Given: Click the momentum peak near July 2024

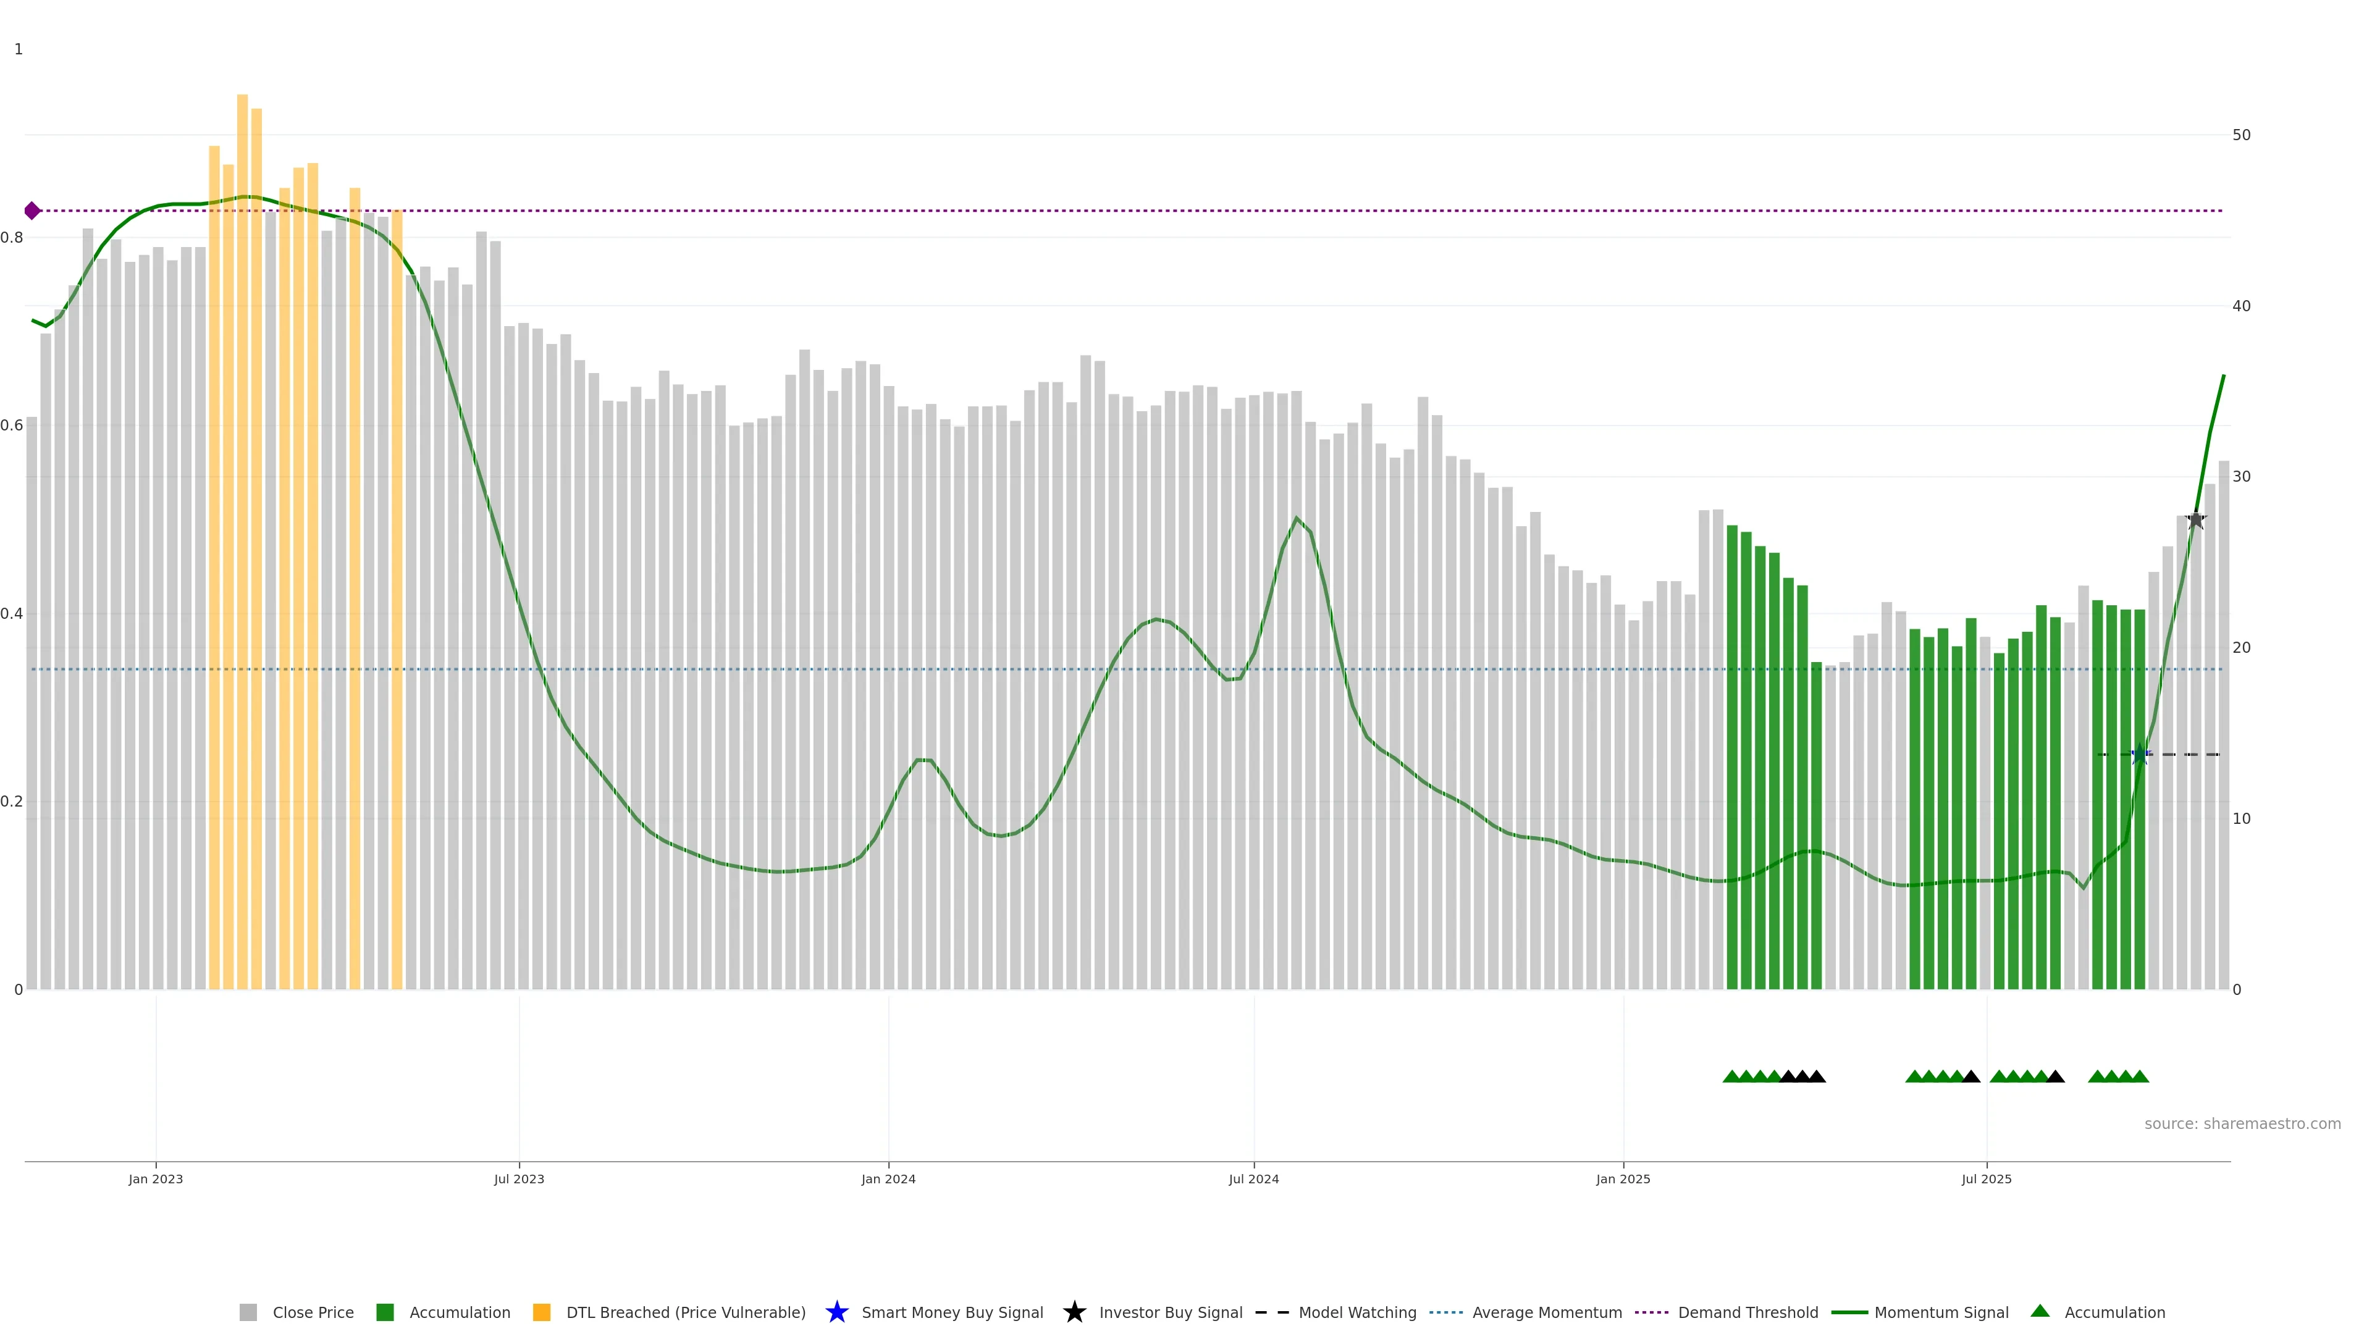Looking at the screenshot, I should tap(1295, 518).
